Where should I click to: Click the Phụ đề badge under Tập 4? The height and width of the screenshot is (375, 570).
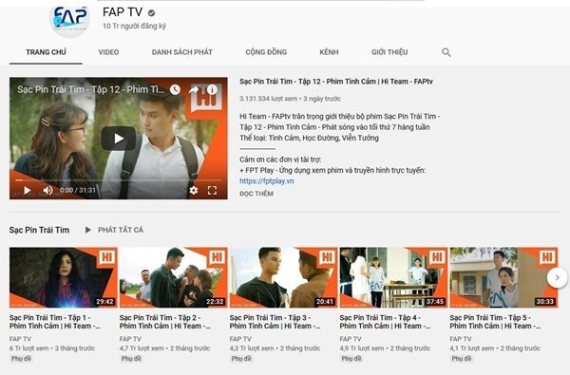pos(351,358)
